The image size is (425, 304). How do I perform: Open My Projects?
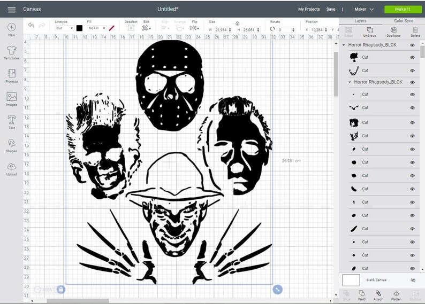(x=309, y=9)
